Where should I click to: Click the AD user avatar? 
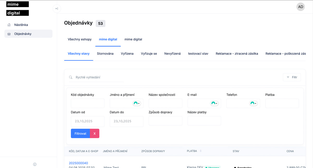pyautogui.click(x=300, y=7)
